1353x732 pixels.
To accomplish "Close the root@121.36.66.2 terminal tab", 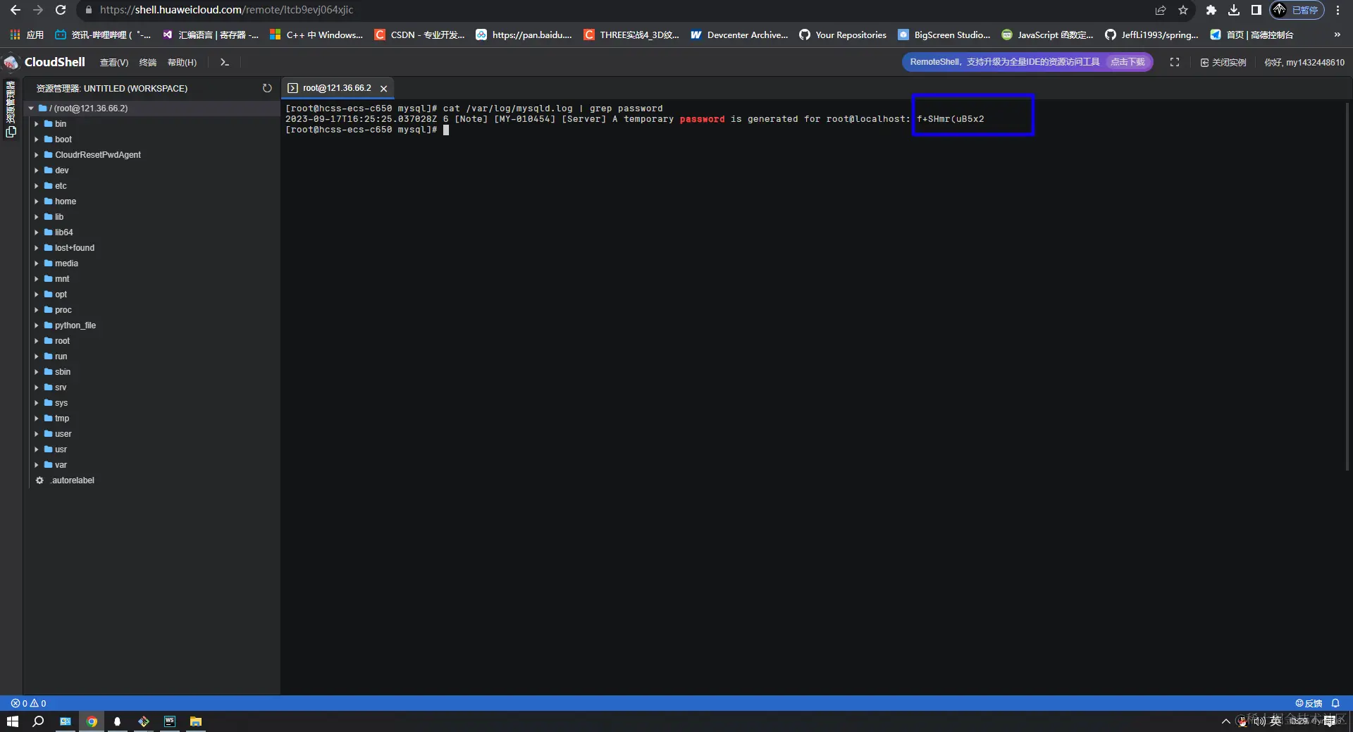I will click(384, 88).
